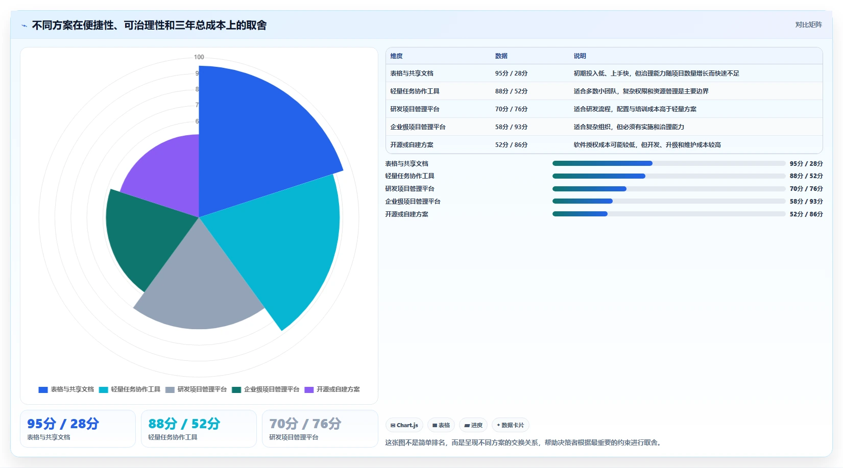The height and width of the screenshot is (468, 843).
Task: Click the 数据卡片 chip
Action: coord(510,425)
